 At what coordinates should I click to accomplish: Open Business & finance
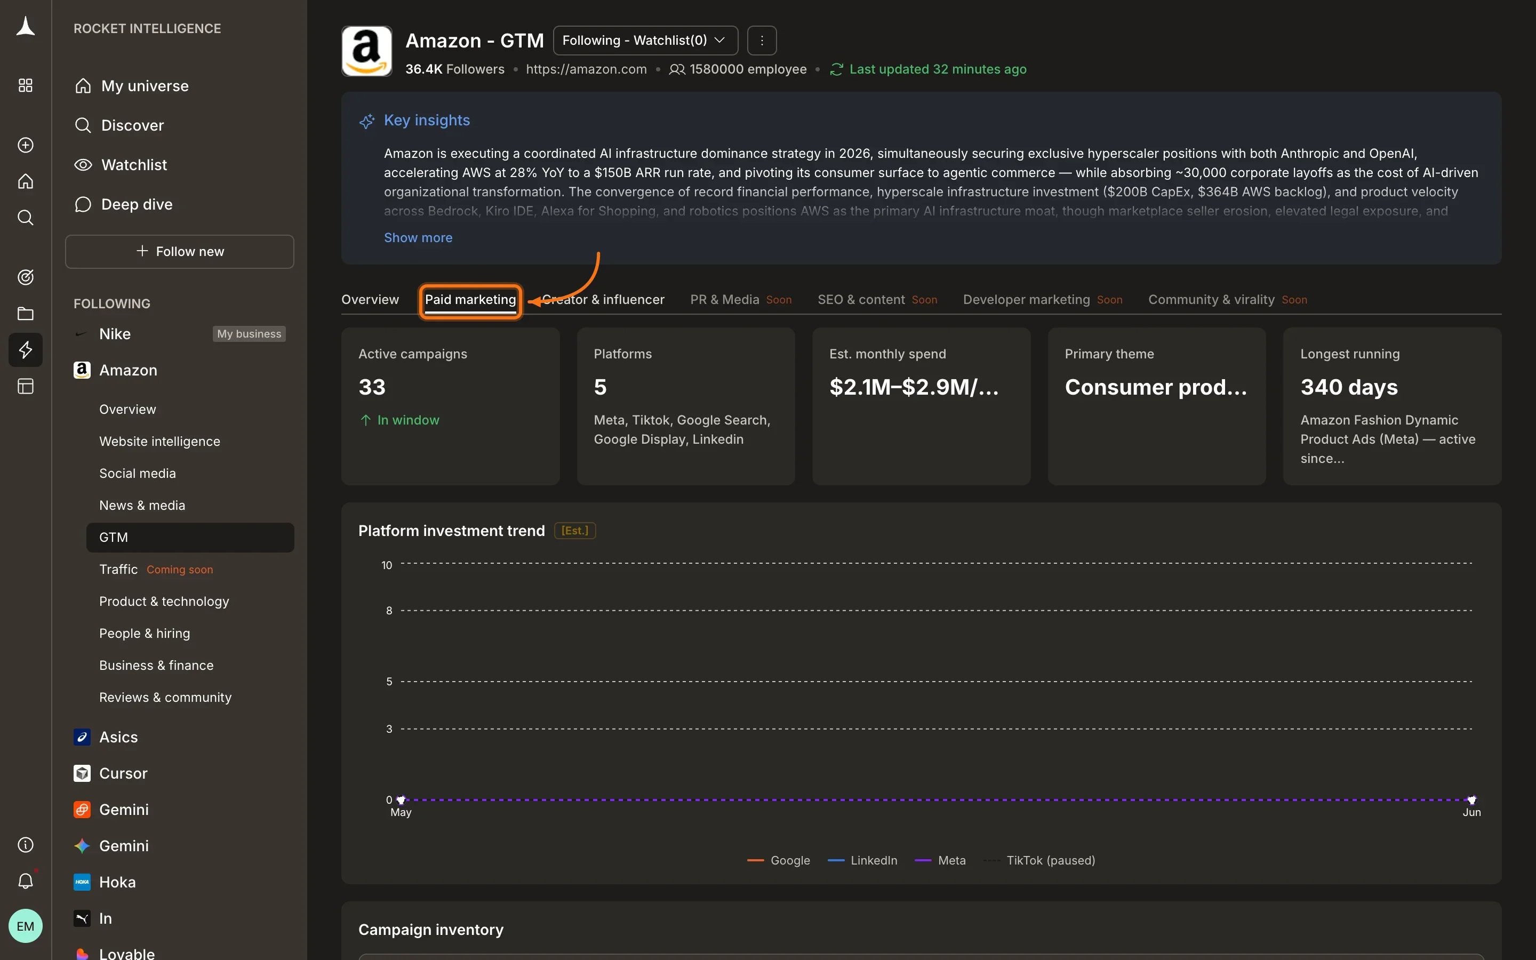pos(156,666)
